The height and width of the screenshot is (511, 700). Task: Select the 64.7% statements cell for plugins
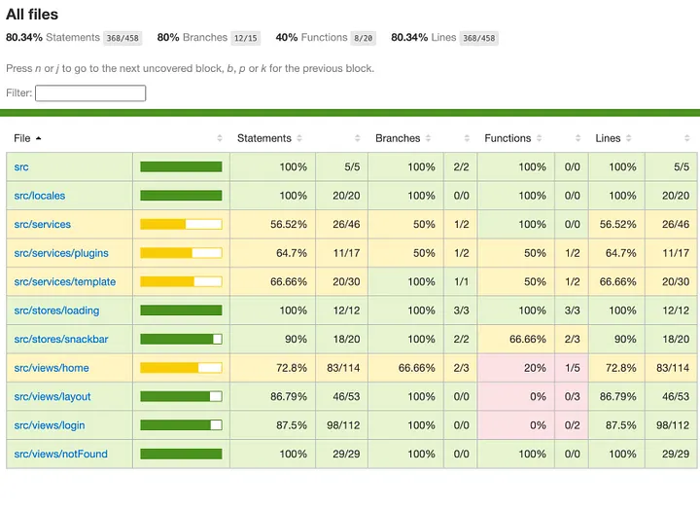[x=273, y=253]
